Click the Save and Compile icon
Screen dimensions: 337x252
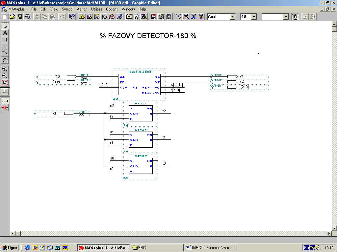pos(161,17)
